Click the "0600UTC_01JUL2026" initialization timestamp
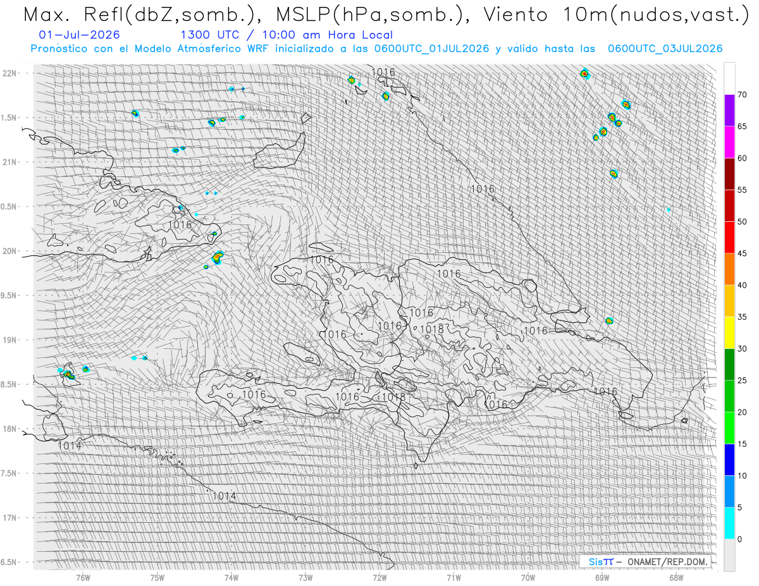Image resolution: width=759 pixels, height=586 pixels. click(431, 49)
